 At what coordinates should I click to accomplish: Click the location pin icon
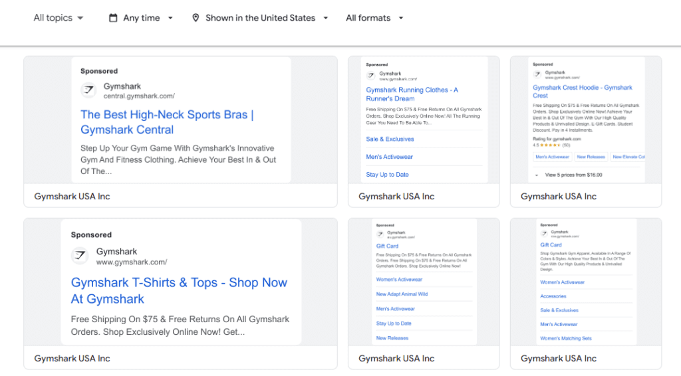point(196,18)
